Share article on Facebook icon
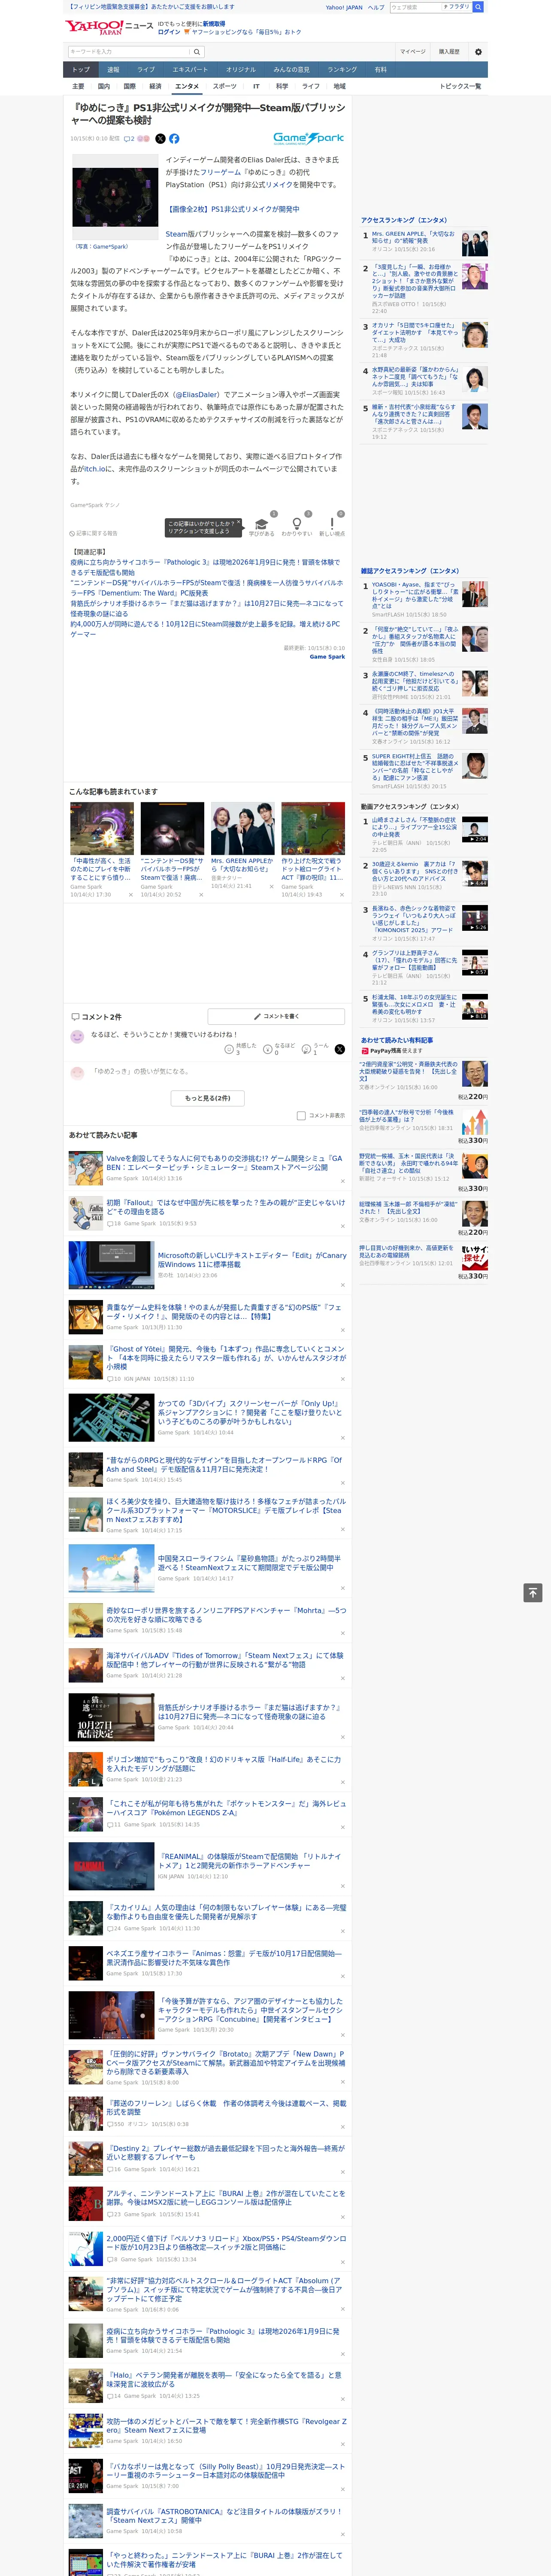This screenshot has width=551, height=2576. 174,139
